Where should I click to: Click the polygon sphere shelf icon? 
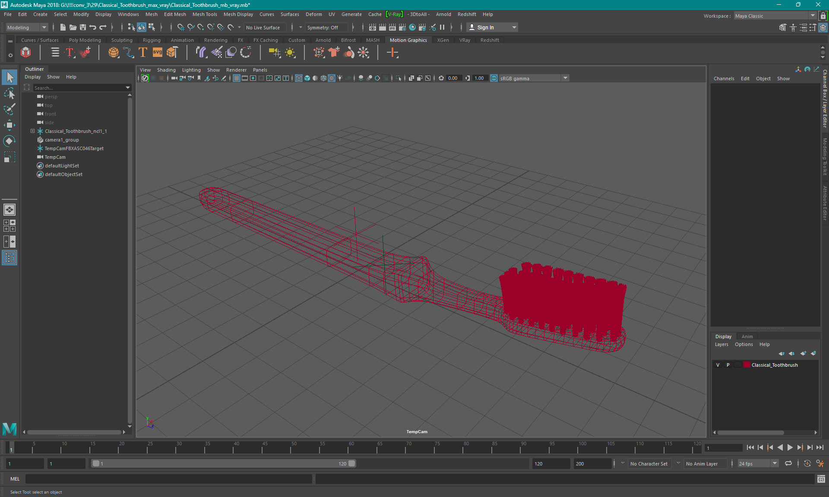point(113,53)
